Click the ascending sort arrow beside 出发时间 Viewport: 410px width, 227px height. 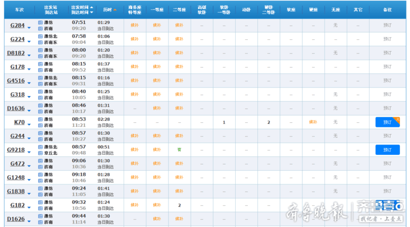(x=92, y=7)
